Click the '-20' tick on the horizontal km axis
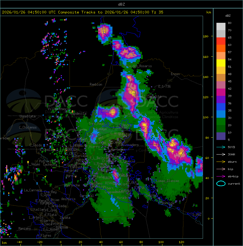Image resolution: width=243 pixels, height=246 pixels. pyautogui.click(x=40, y=242)
